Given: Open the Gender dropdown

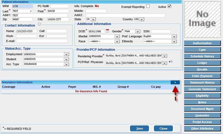Looking at the screenshot, I should pos(138,31).
